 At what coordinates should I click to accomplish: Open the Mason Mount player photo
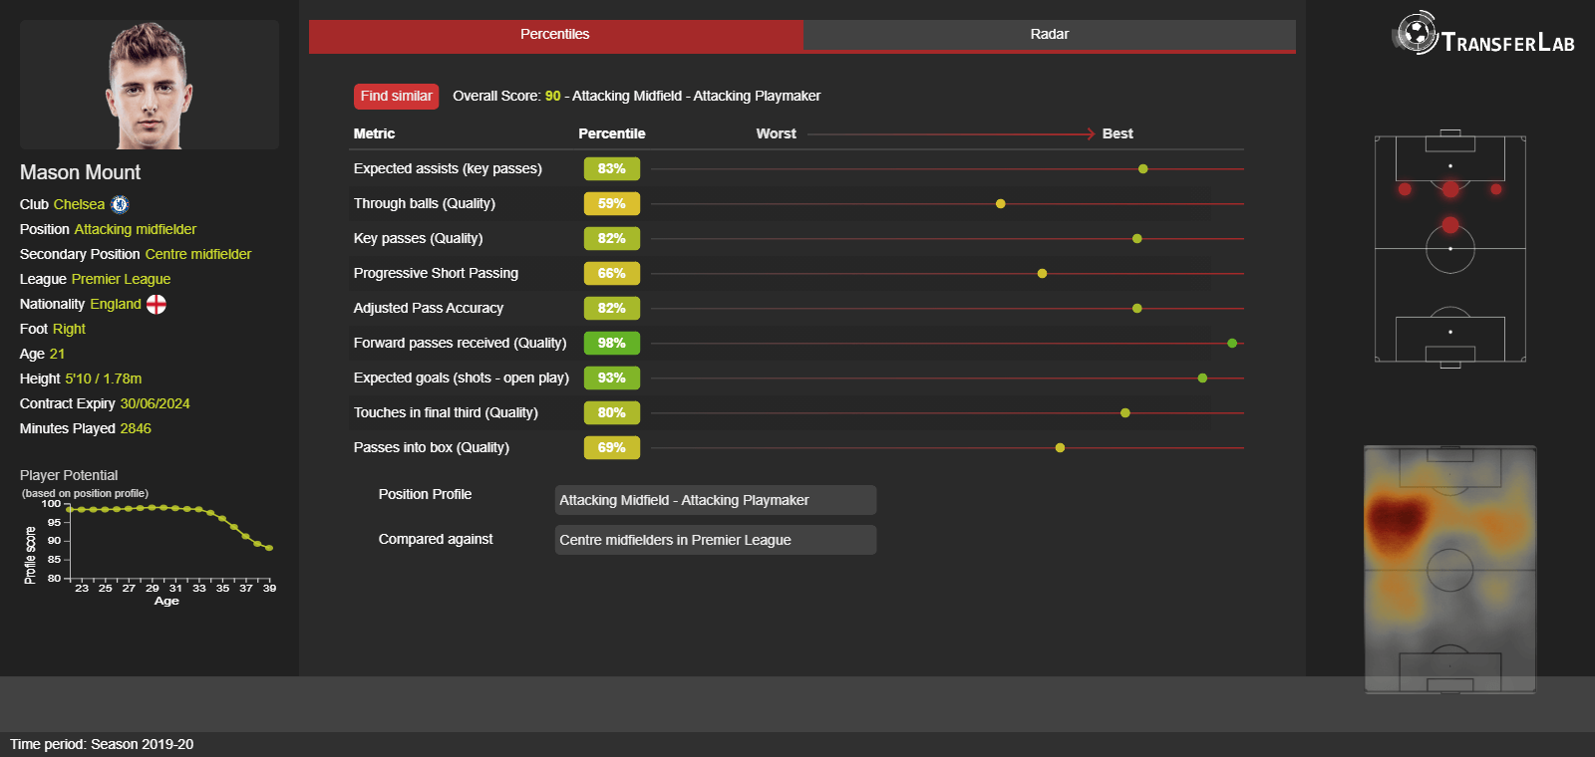coord(150,85)
